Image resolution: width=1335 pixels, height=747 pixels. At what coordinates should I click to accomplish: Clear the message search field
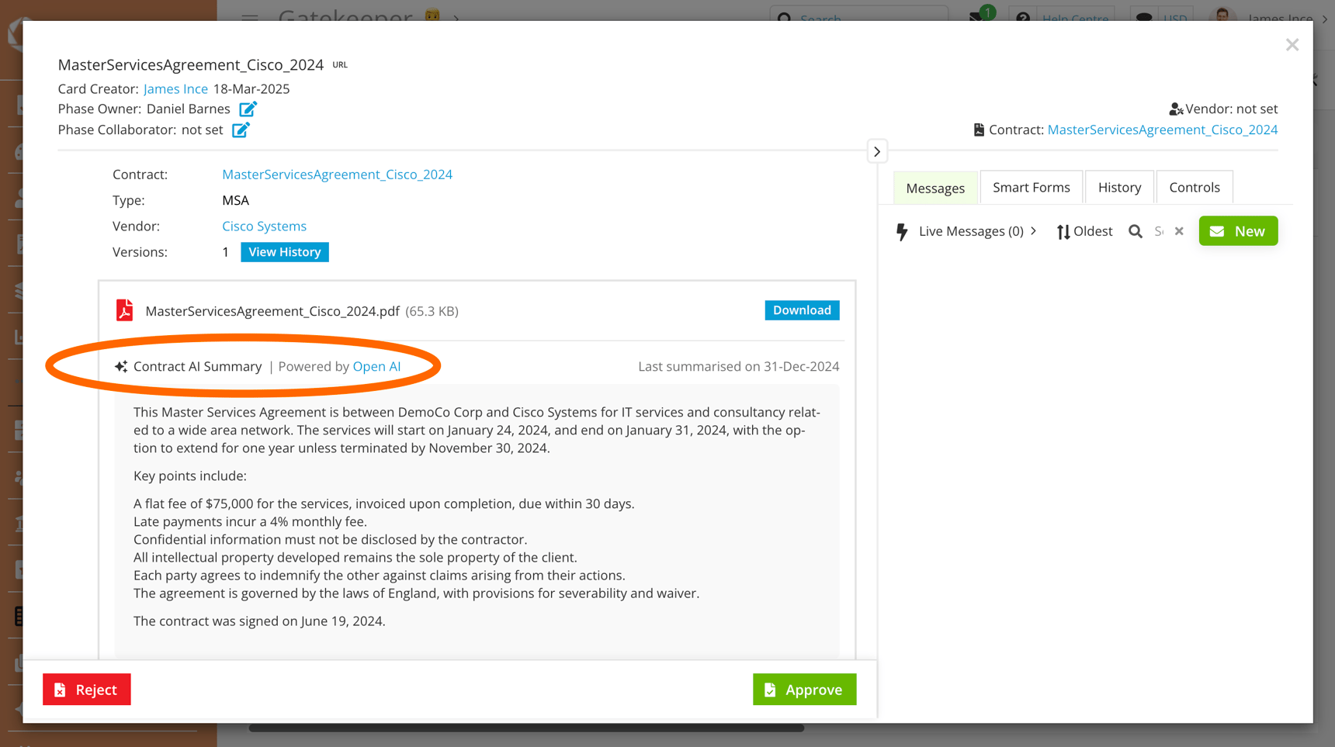1178,230
